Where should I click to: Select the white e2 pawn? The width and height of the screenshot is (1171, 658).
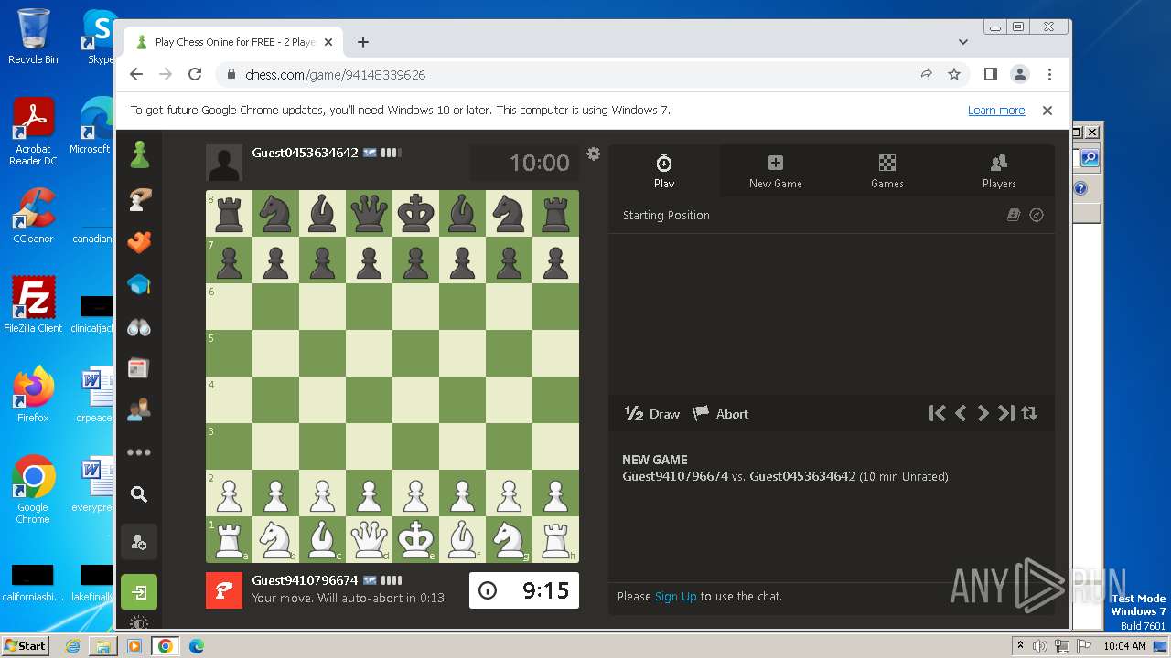[415, 493]
